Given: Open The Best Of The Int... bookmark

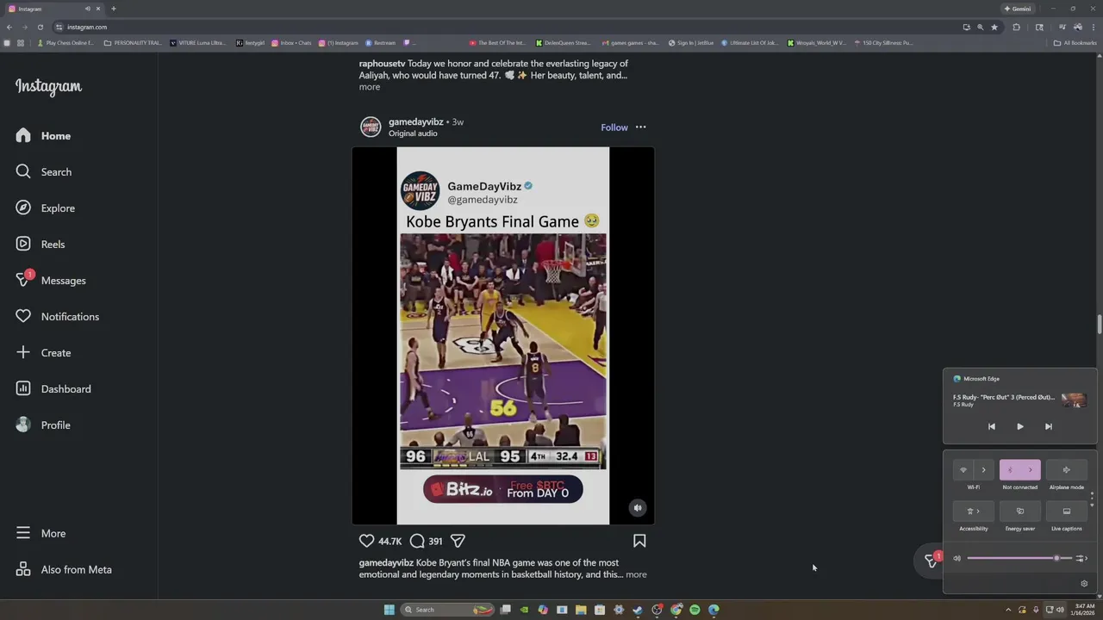Looking at the screenshot, I should point(497,42).
